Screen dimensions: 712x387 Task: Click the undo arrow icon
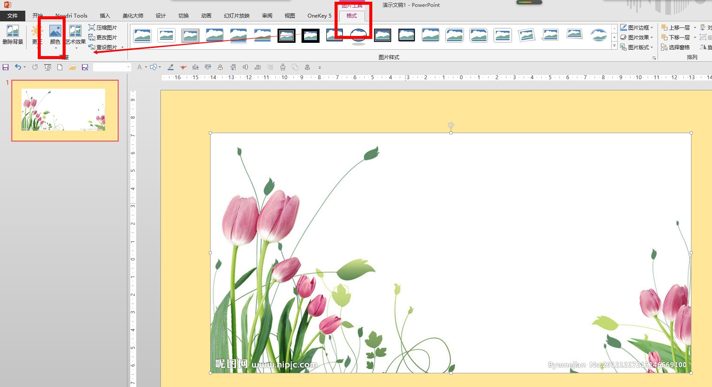[x=18, y=67]
